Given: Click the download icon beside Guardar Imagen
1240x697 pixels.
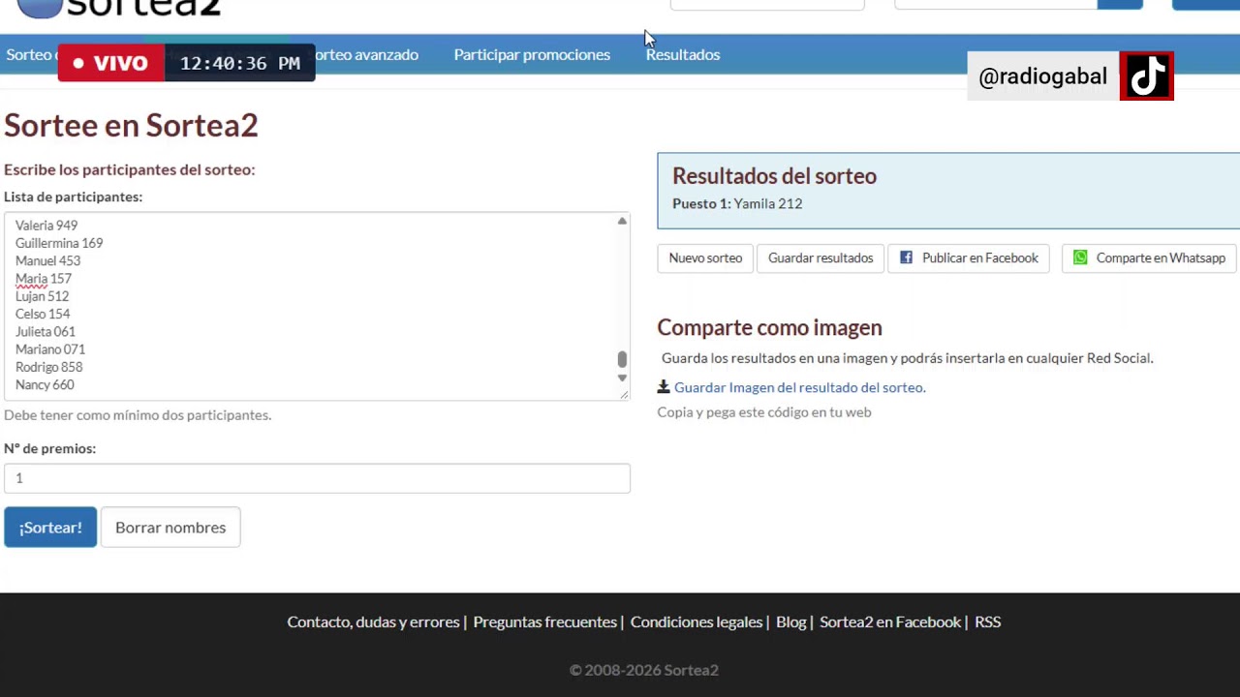Looking at the screenshot, I should tap(664, 387).
